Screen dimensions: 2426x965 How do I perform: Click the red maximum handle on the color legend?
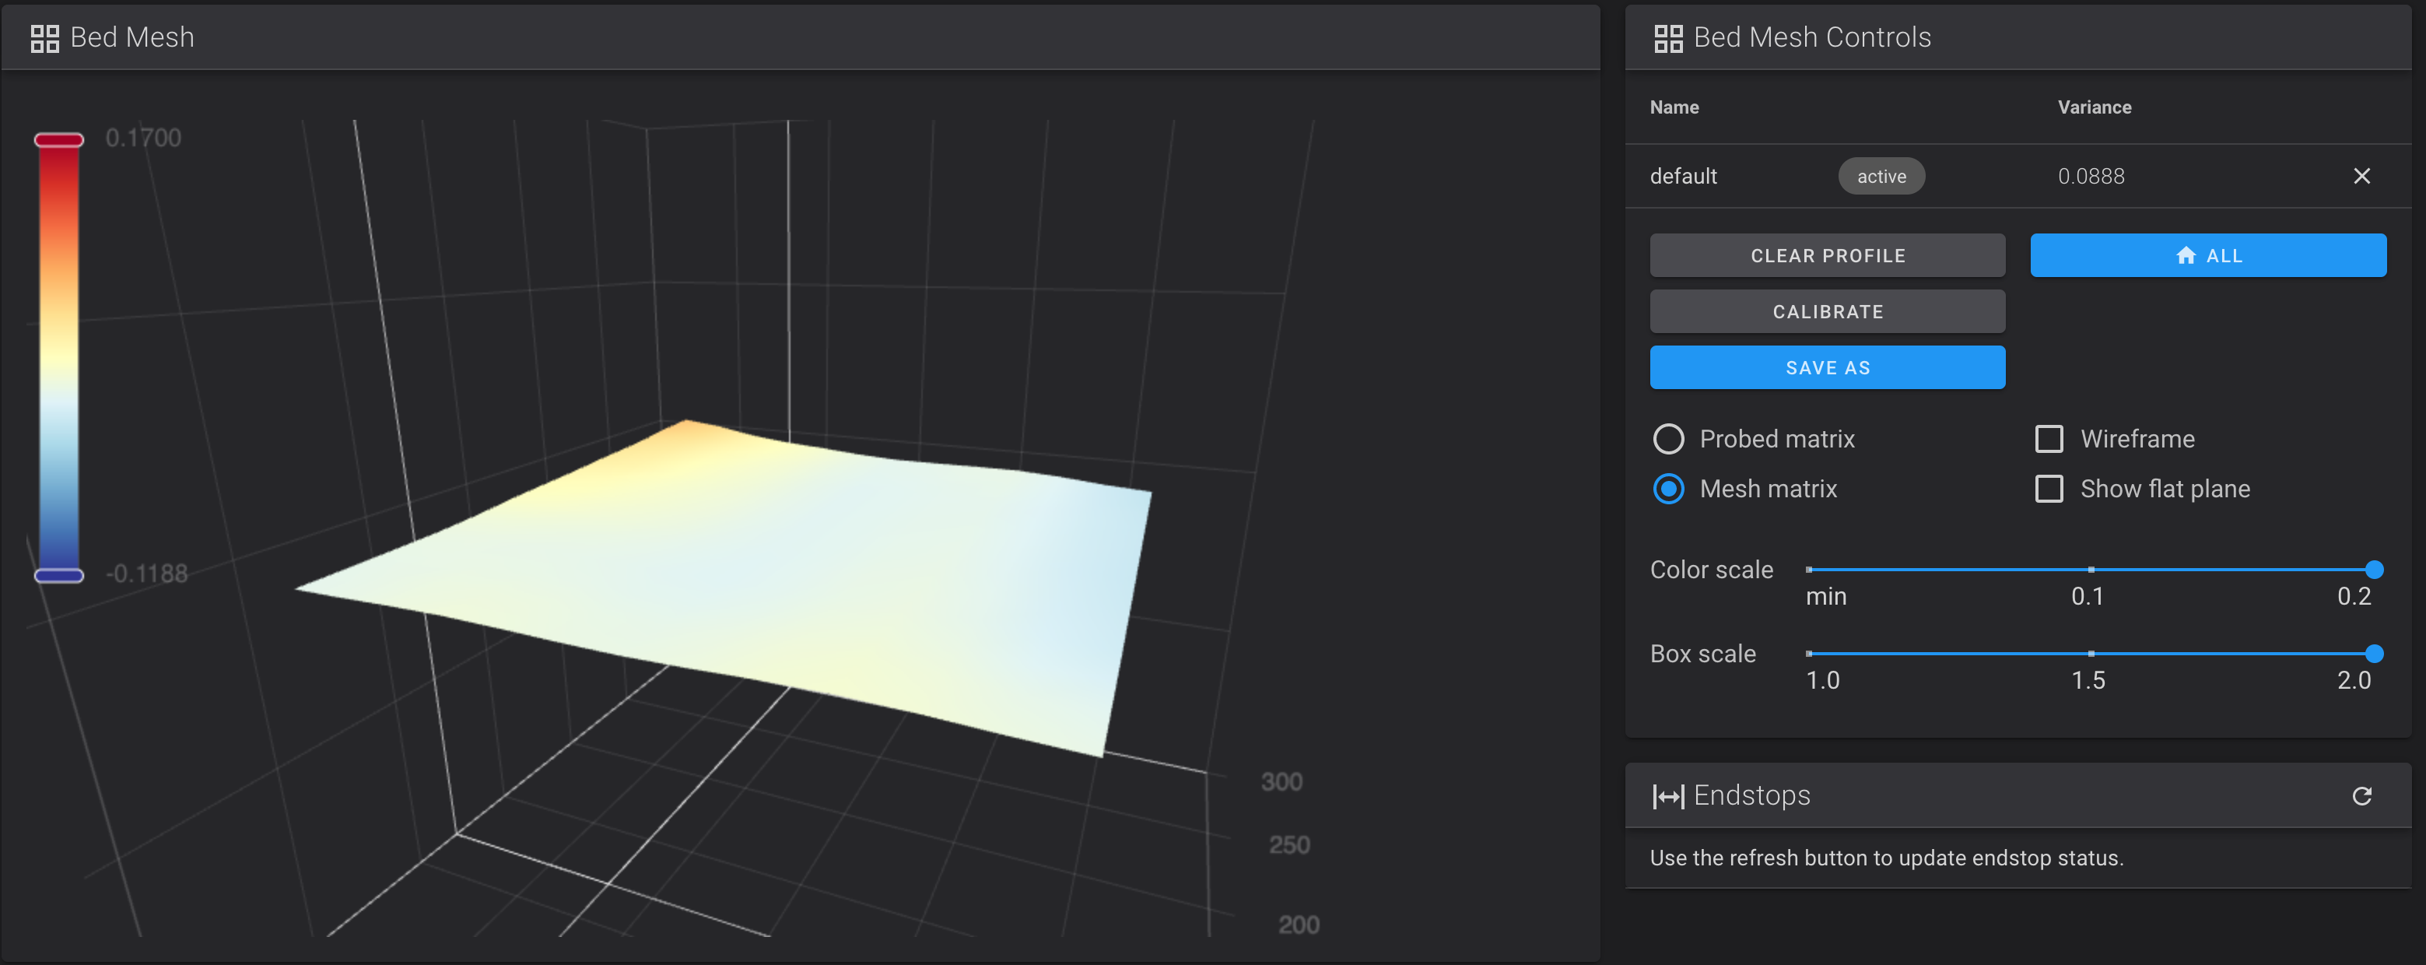pos(58,140)
